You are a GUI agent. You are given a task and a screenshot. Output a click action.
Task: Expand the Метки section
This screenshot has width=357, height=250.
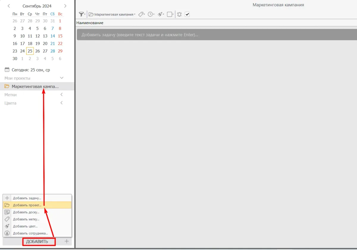click(62, 95)
